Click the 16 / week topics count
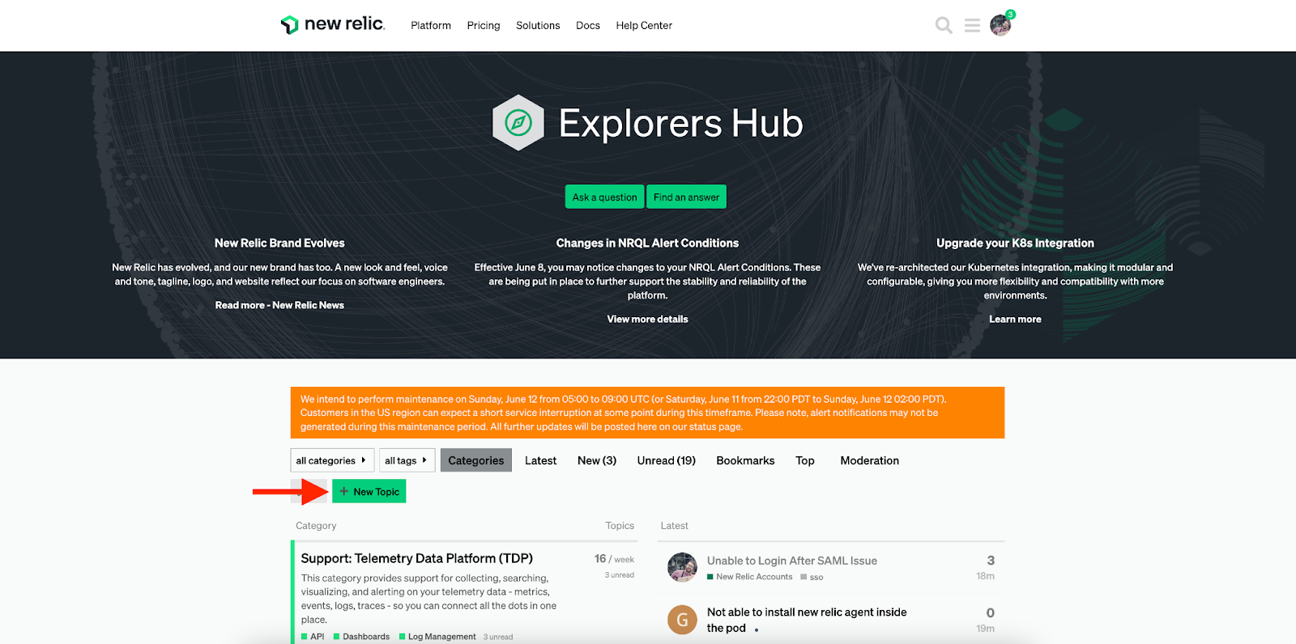1296x644 pixels. coord(614,559)
